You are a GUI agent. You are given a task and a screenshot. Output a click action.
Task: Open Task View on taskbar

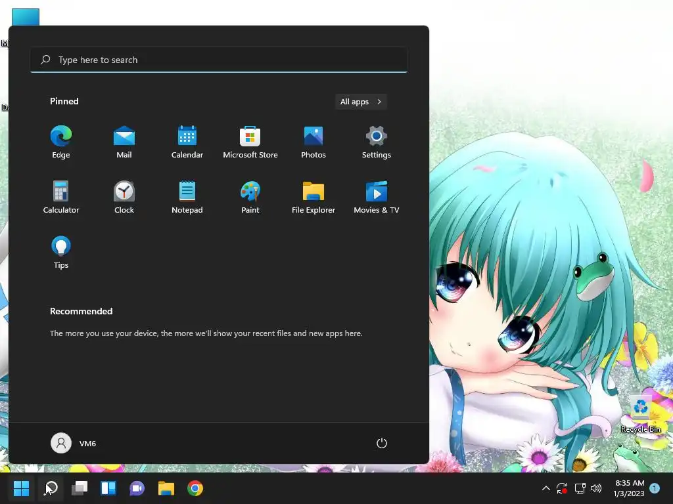click(x=80, y=488)
